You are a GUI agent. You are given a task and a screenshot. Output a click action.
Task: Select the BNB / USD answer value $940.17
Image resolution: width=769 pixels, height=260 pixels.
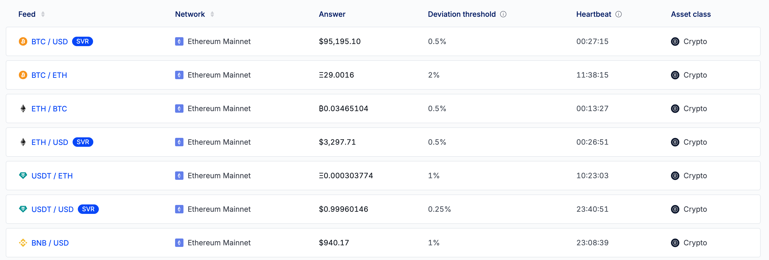point(334,243)
